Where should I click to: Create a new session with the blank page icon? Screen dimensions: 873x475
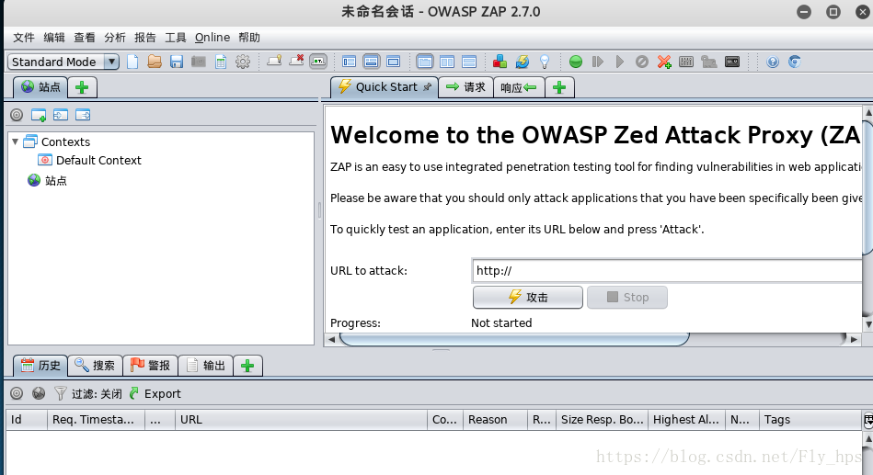click(x=132, y=62)
